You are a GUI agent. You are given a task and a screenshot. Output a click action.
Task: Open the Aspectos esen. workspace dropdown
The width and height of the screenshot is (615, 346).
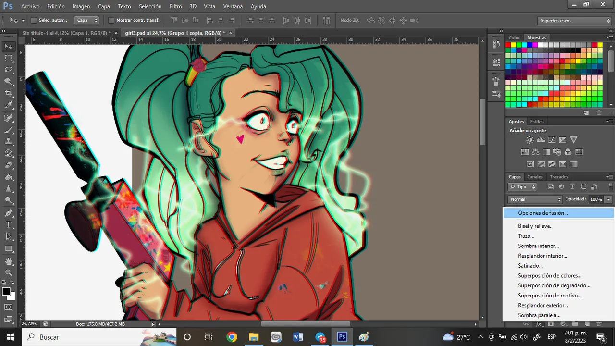pos(574,21)
